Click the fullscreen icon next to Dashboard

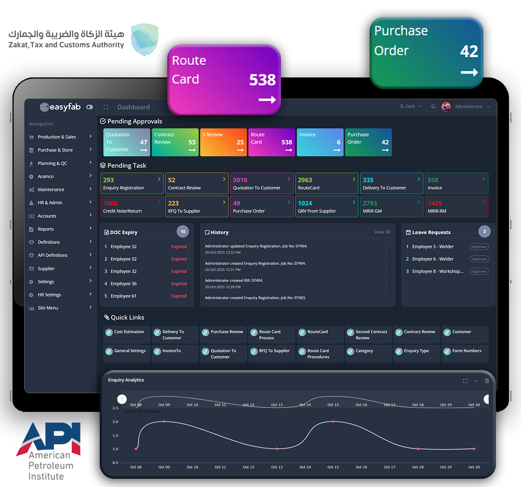[x=106, y=107]
